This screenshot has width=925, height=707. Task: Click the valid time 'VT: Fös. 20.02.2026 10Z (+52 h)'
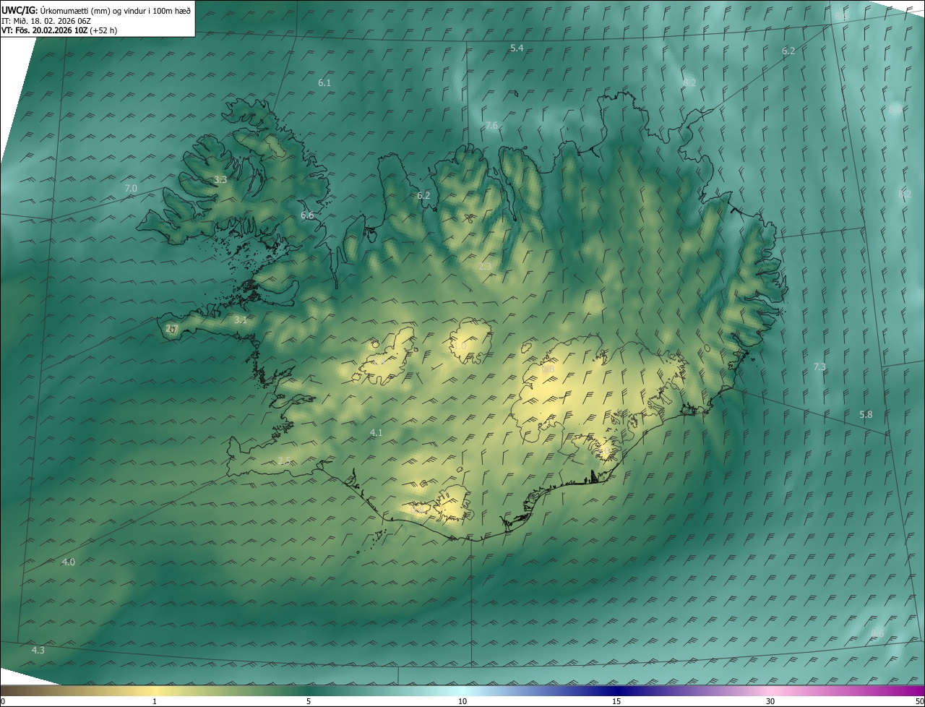click(x=59, y=30)
